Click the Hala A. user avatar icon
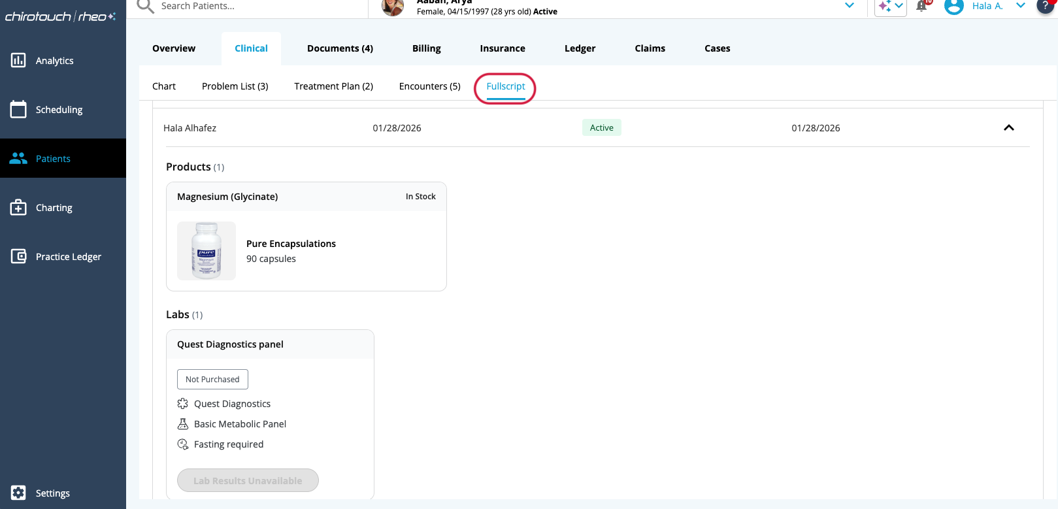Image resolution: width=1058 pixels, height=509 pixels. [x=954, y=7]
